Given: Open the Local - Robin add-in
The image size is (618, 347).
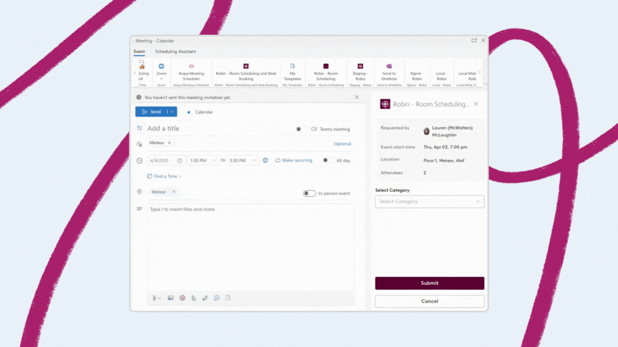Looking at the screenshot, I should point(442,76).
